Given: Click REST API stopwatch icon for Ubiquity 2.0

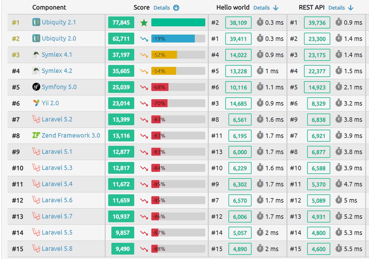Looking at the screenshot, I should [339, 38].
